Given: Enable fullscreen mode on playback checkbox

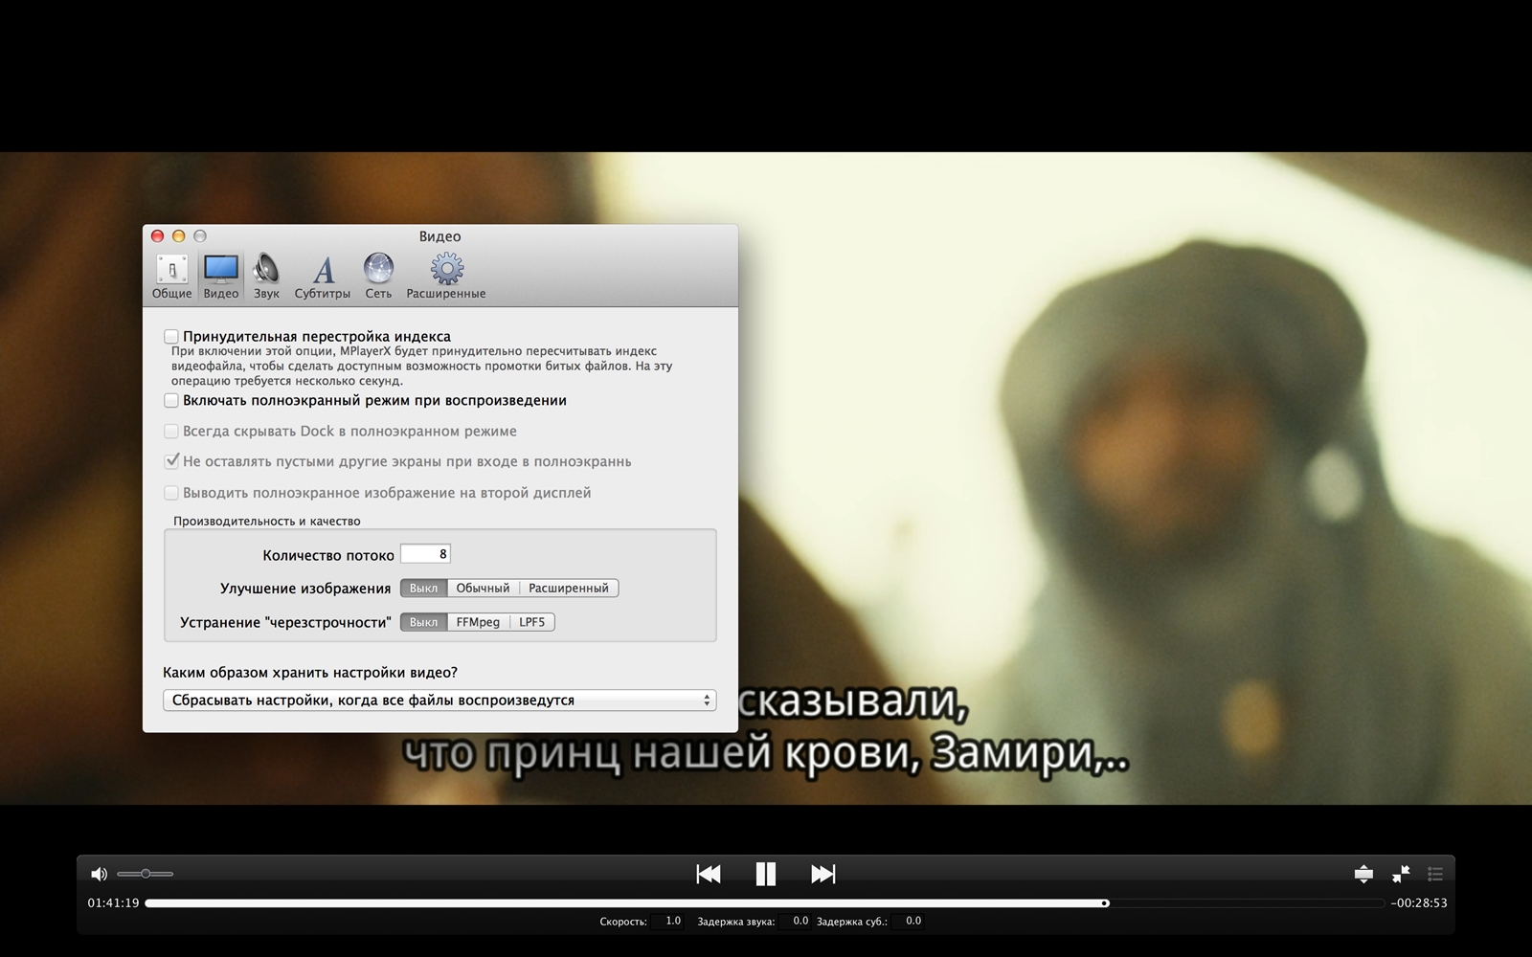Looking at the screenshot, I should pos(171,401).
